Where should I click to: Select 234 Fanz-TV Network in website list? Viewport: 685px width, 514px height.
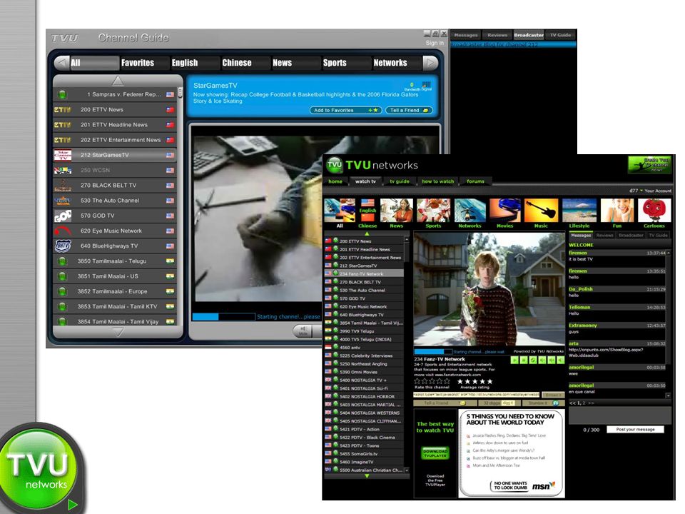click(365, 273)
